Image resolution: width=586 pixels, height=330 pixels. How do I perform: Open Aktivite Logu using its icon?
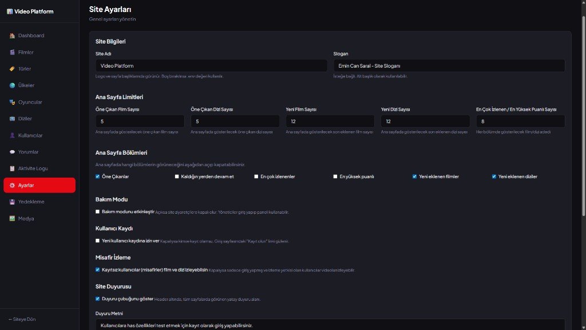coord(13,168)
